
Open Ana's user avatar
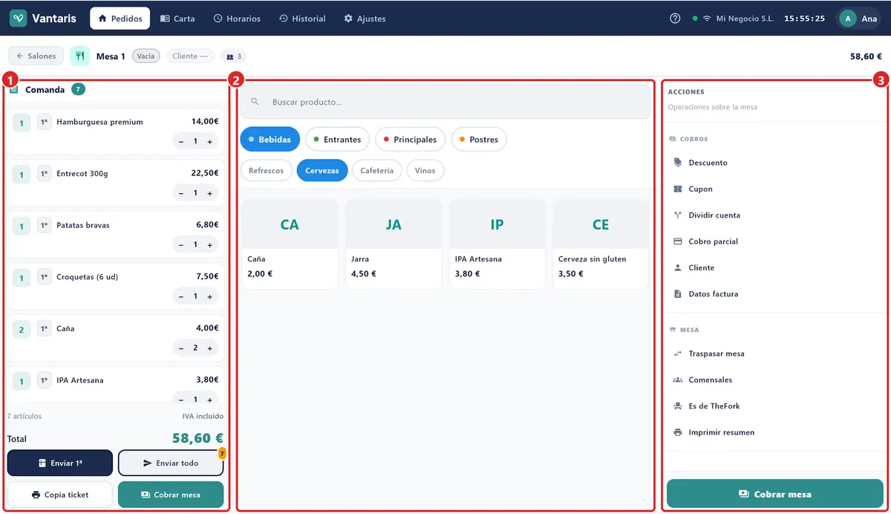[x=847, y=19]
